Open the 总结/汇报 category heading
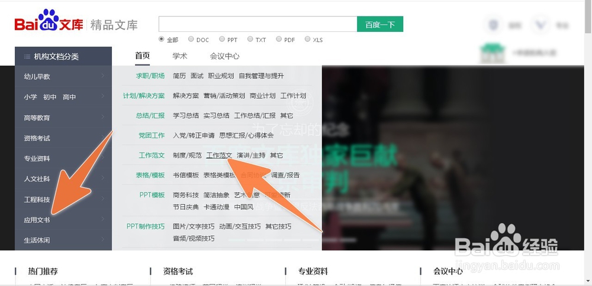This screenshot has height=286, width=592. click(150, 116)
